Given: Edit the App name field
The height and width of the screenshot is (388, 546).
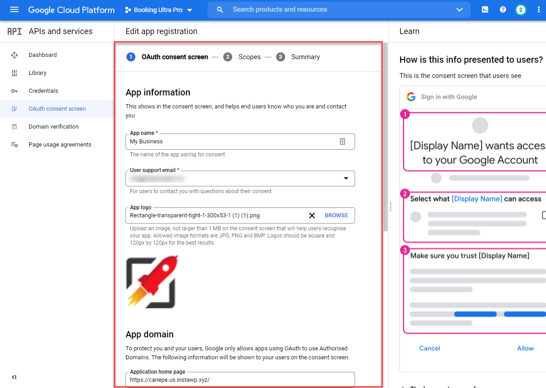Looking at the screenshot, I should [240, 142].
